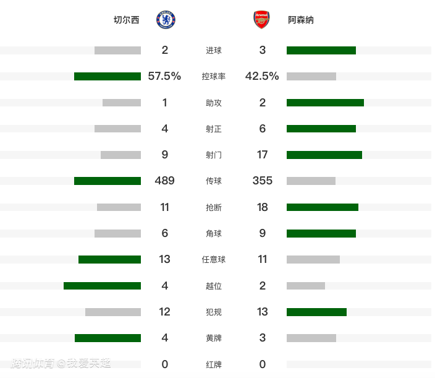The height and width of the screenshot is (378, 435).
Task: Click Arsenal's green corner kicks bar
Action: [x=321, y=233]
